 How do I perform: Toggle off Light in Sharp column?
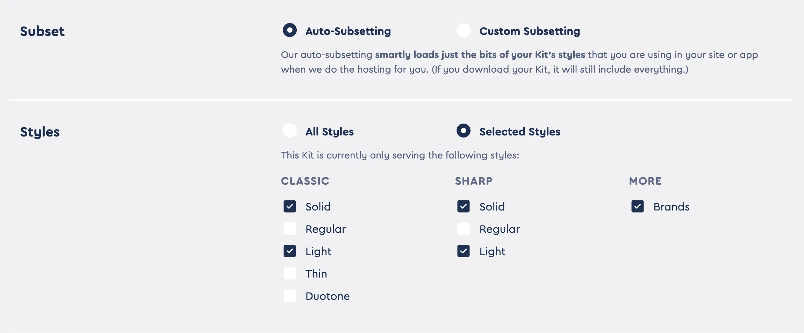[464, 251]
